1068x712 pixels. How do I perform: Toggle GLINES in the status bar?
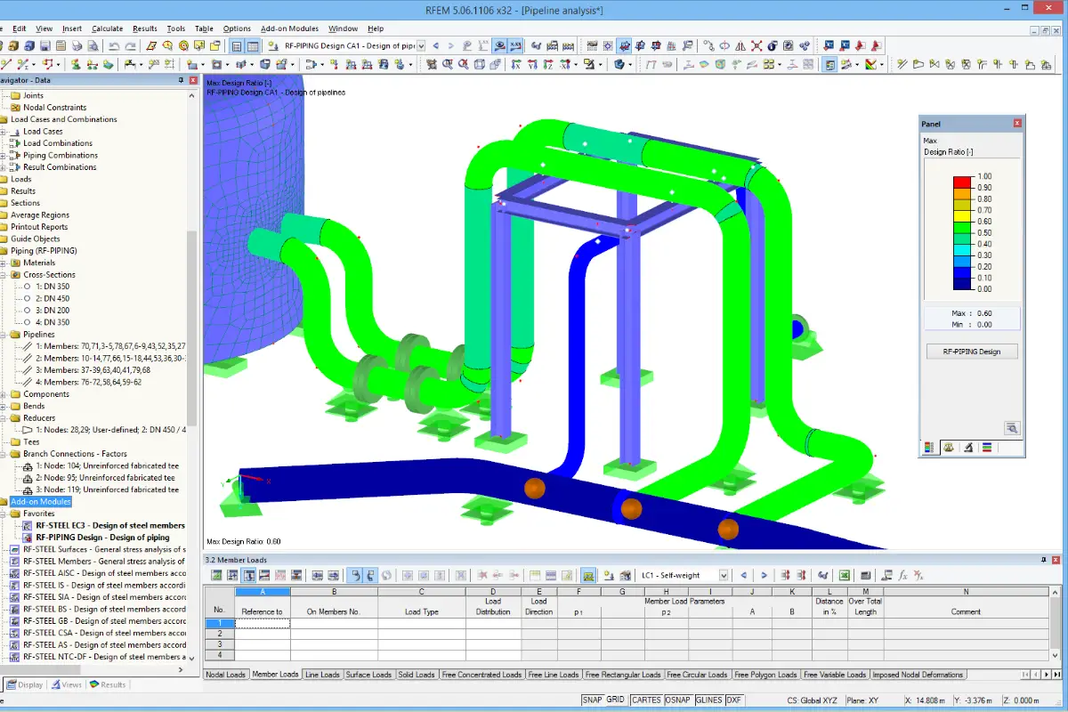(708, 700)
